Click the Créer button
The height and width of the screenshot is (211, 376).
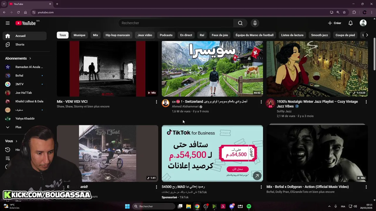click(x=335, y=23)
